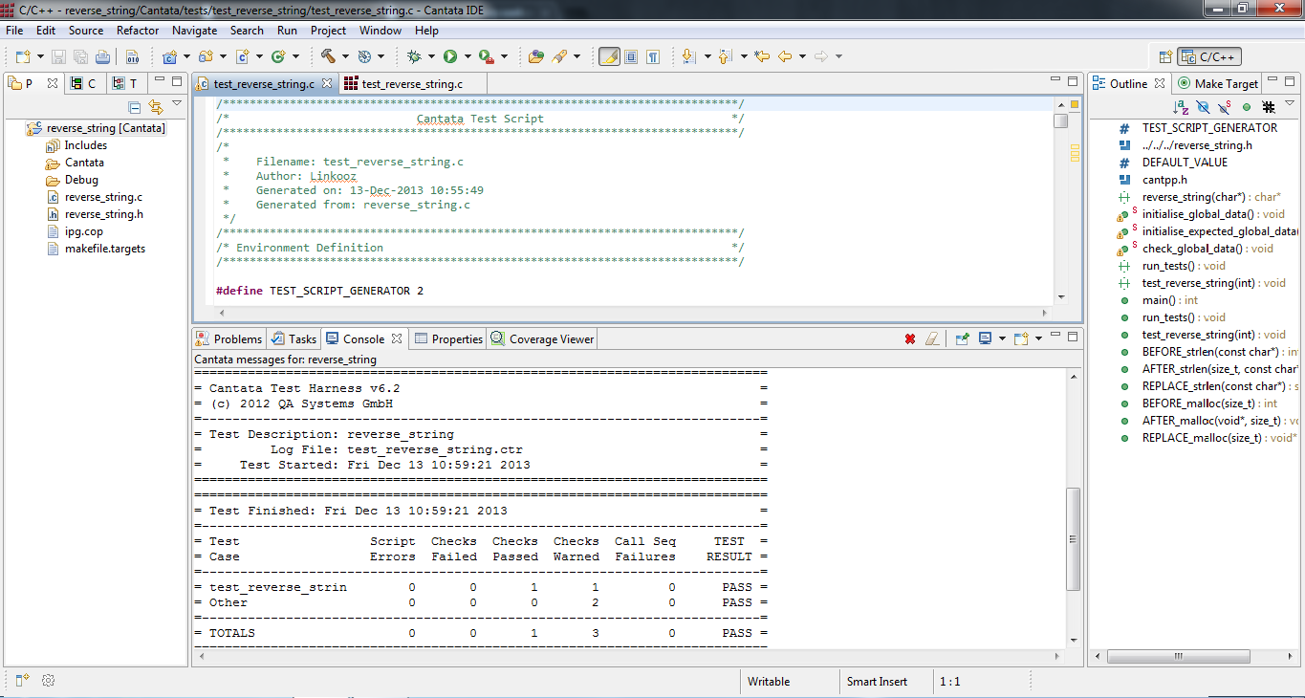Click the Last Edit Location icon
1305x698 pixels.
point(762,56)
